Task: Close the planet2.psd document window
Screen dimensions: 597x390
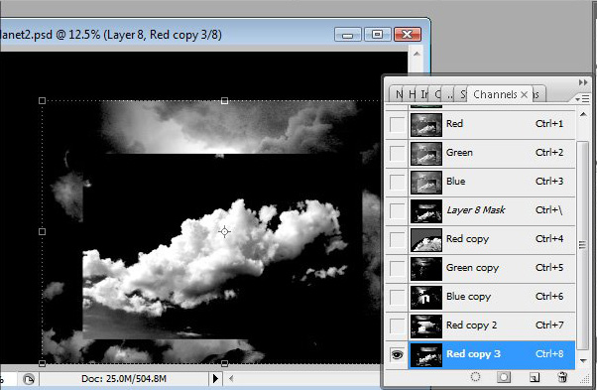Action: click(x=407, y=35)
